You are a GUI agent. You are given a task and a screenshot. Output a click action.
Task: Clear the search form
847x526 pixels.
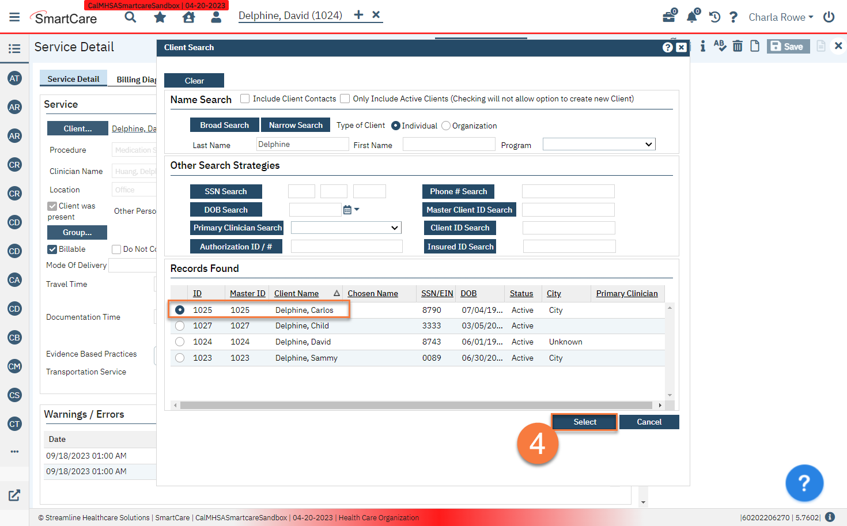[x=194, y=80]
